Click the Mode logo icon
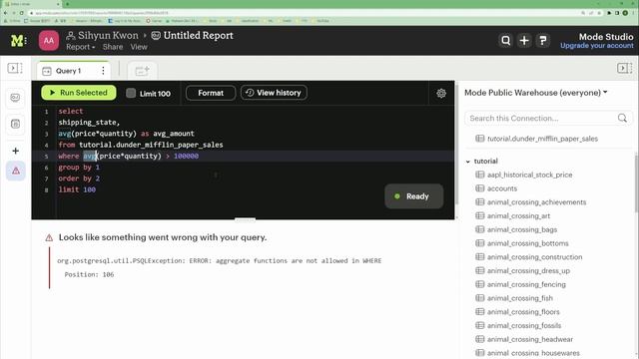This screenshot has height=359, width=639. point(18,41)
